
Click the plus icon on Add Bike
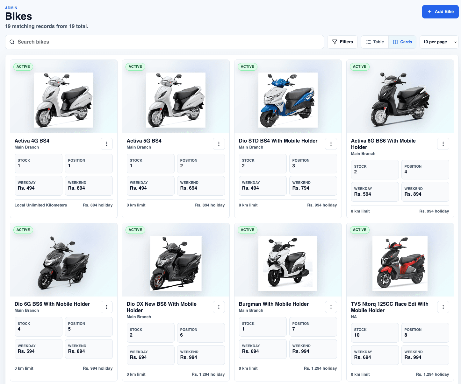[429, 12]
